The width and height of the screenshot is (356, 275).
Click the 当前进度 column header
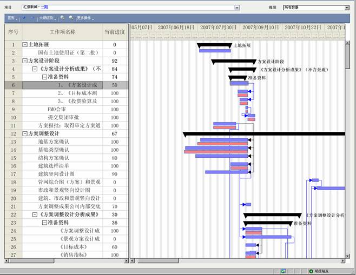click(114, 31)
